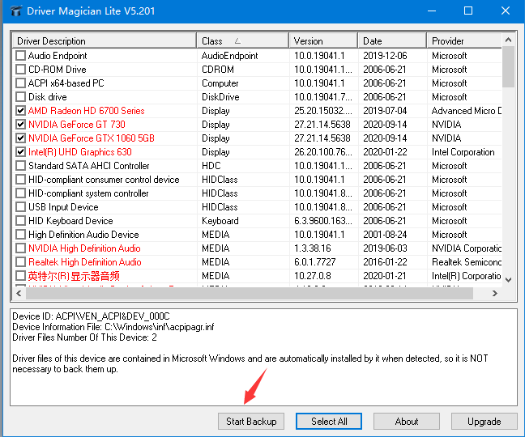This screenshot has height=437, width=525.
Task: Click the horizontal scrollbar right arrow
Action: (x=495, y=294)
